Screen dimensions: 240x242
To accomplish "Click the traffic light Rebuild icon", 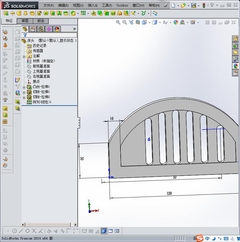I will (x=204, y=5).
